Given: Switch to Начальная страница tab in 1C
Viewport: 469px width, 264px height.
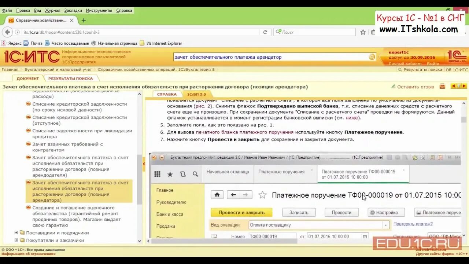Looking at the screenshot, I should tap(228, 172).
